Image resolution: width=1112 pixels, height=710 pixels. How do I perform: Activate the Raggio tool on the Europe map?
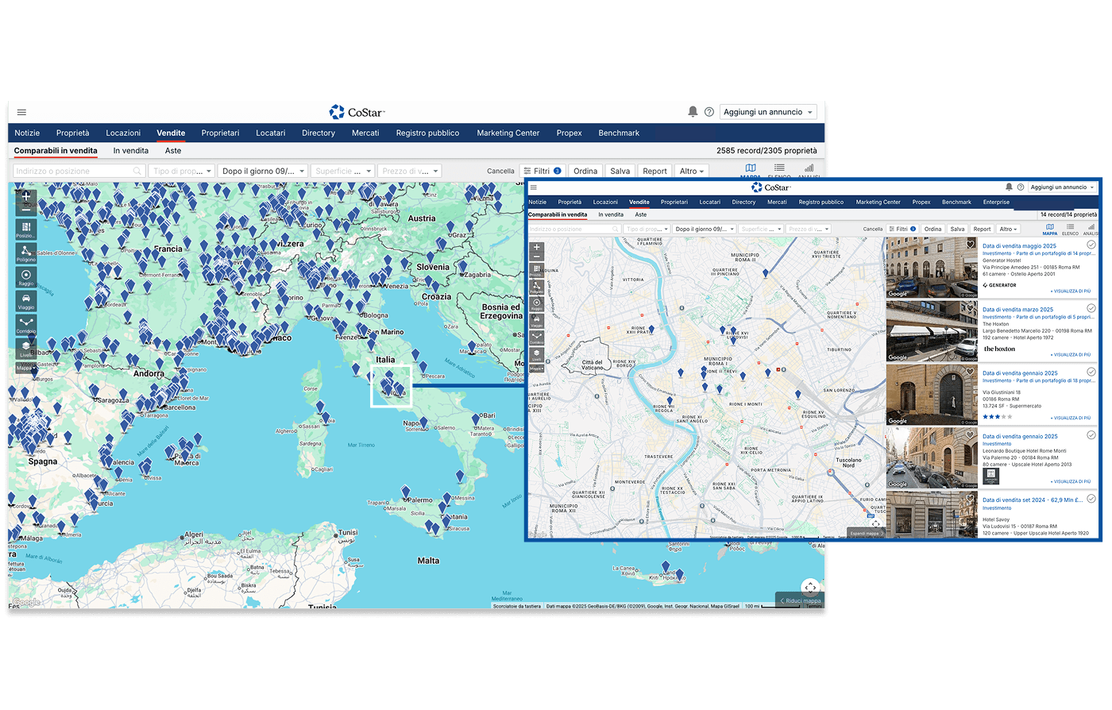[x=25, y=277]
